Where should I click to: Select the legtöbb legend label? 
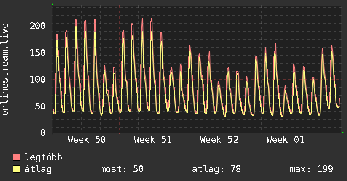click(x=43, y=157)
